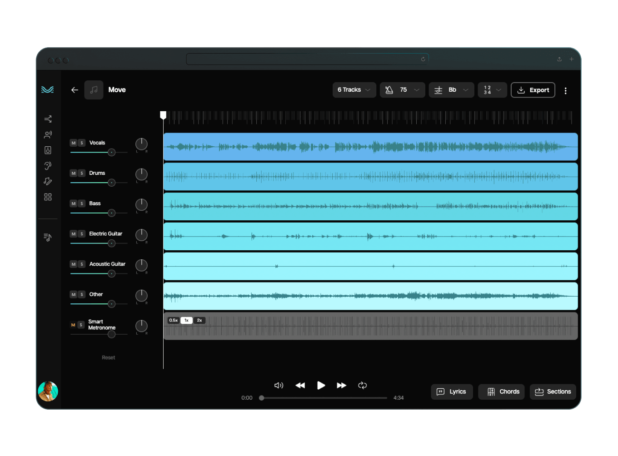This screenshot has height=456, width=618.
Task: Click the fast-forward icon
Action: [x=341, y=385]
